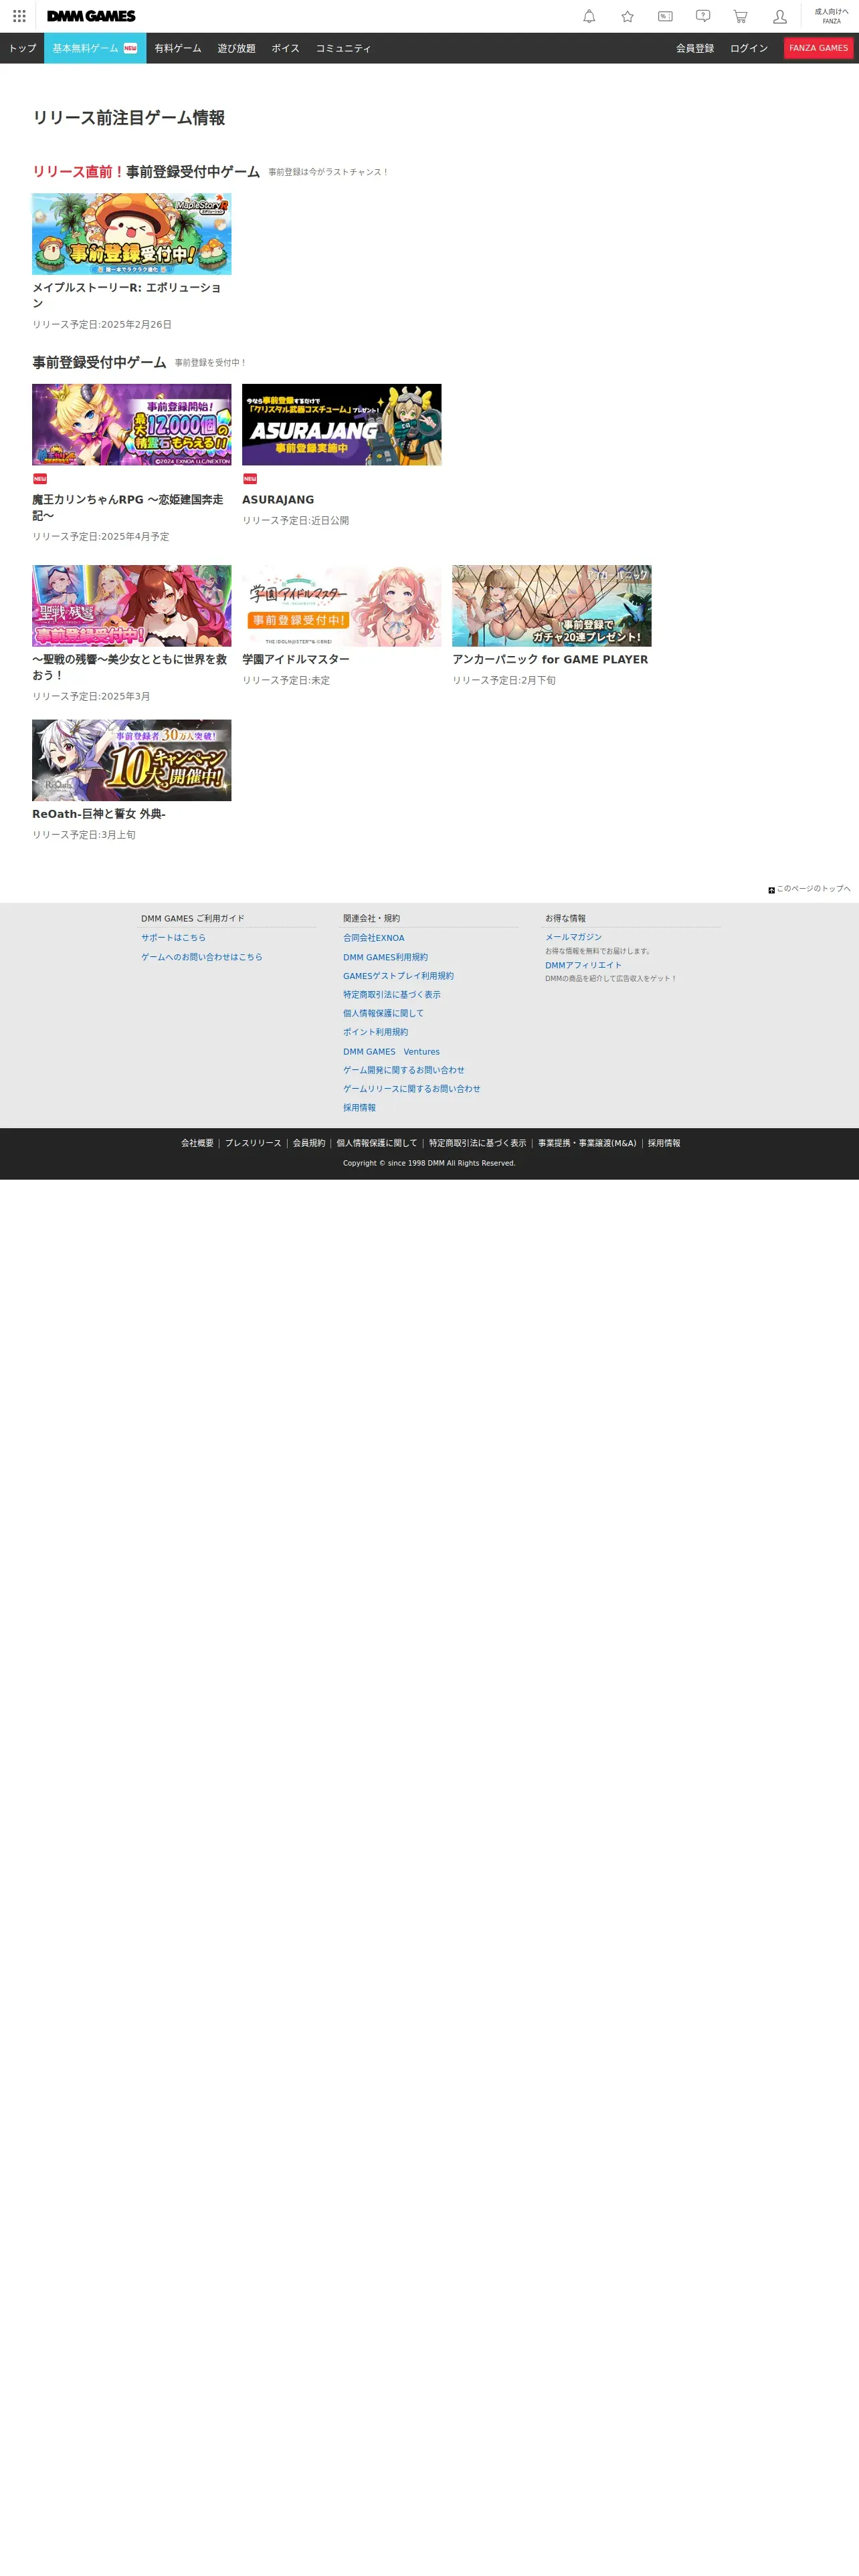The width and height of the screenshot is (859, 2576).
Task: Open 学園アイドルマスター banner image
Action: (341, 606)
